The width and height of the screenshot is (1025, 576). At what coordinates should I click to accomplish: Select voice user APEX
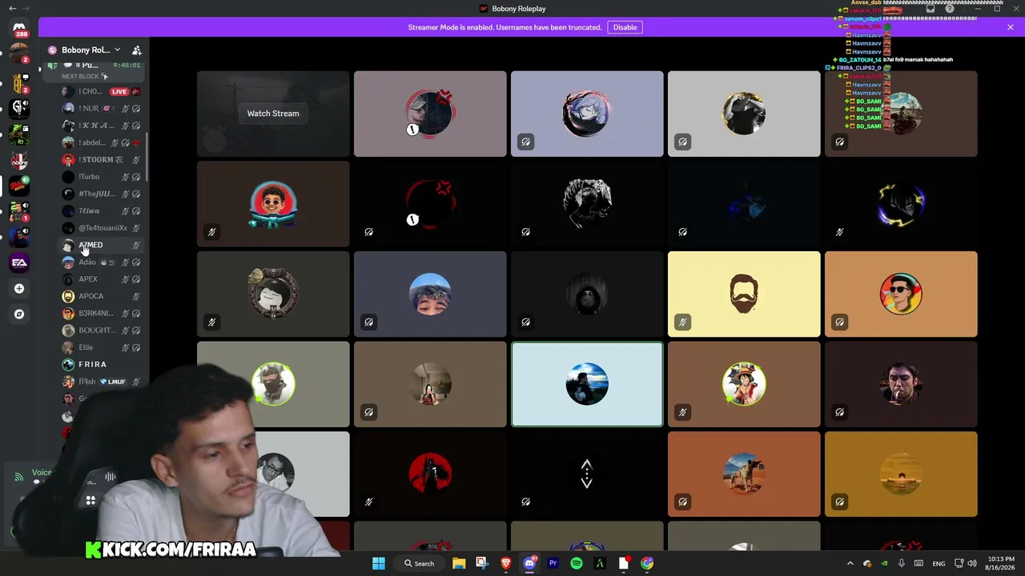click(x=102, y=279)
